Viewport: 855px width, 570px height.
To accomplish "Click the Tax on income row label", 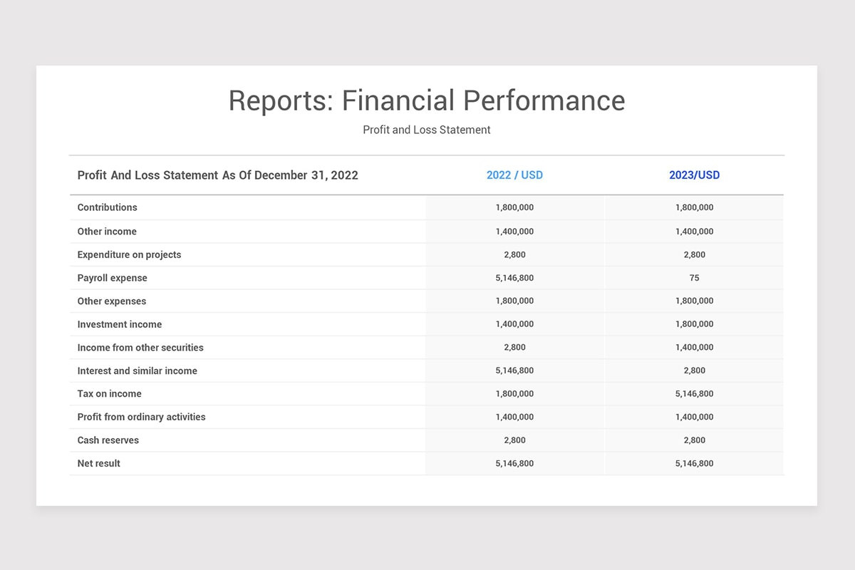I will click(x=109, y=393).
